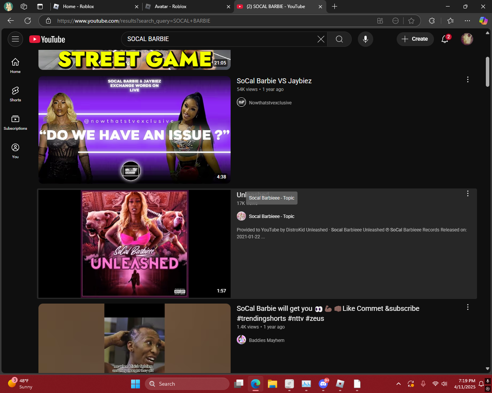492x393 pixels.
Task: Open the Edge browser profile icon
Action: (8, 7)
